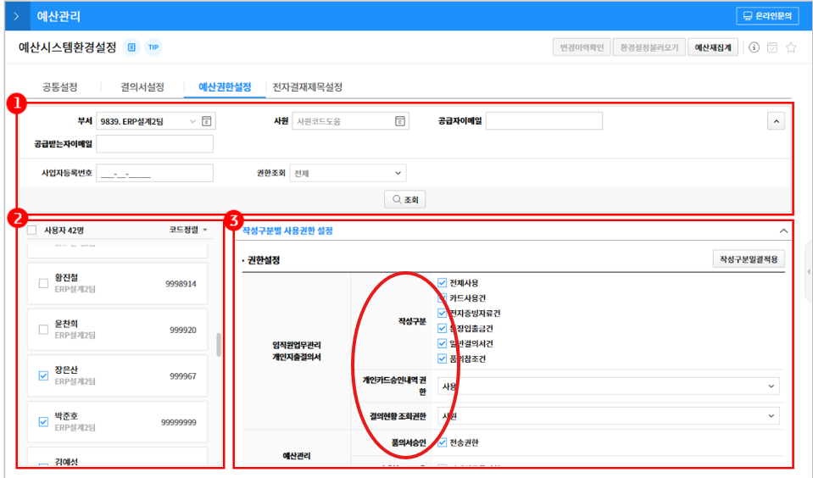Click 예산재집계 button

[713, 47]
